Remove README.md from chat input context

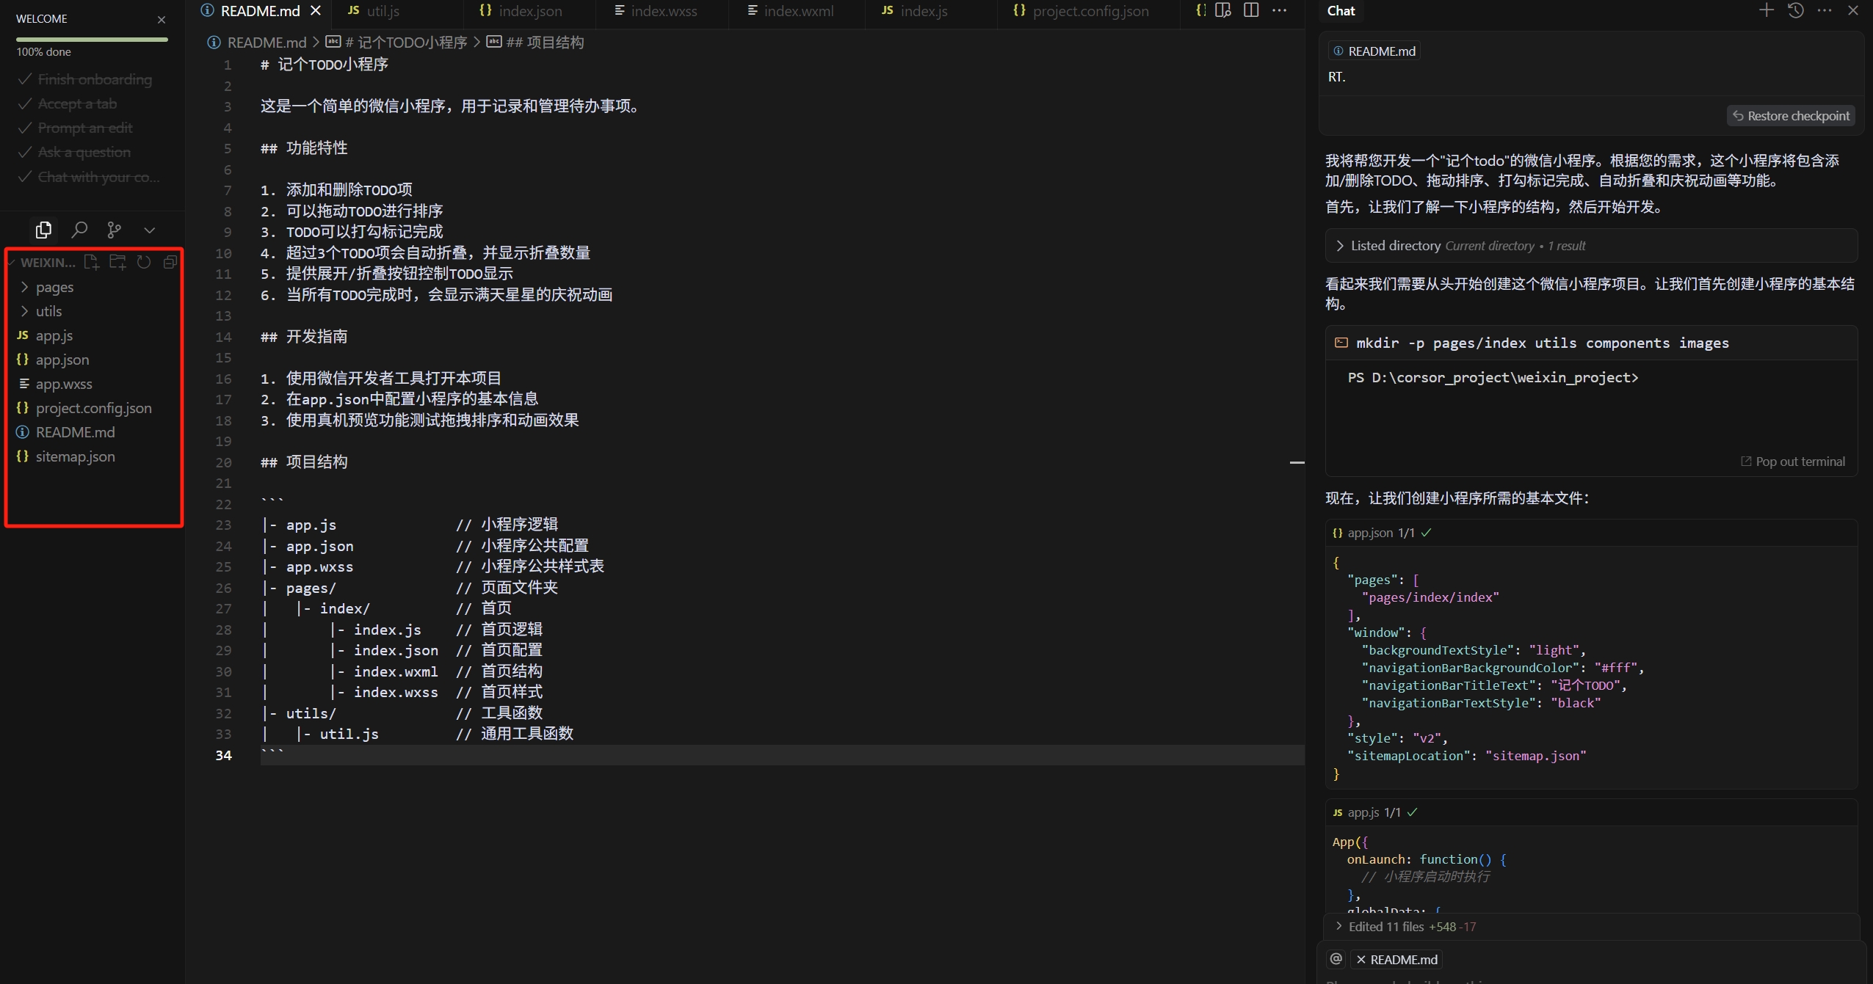click(1361, 960)
